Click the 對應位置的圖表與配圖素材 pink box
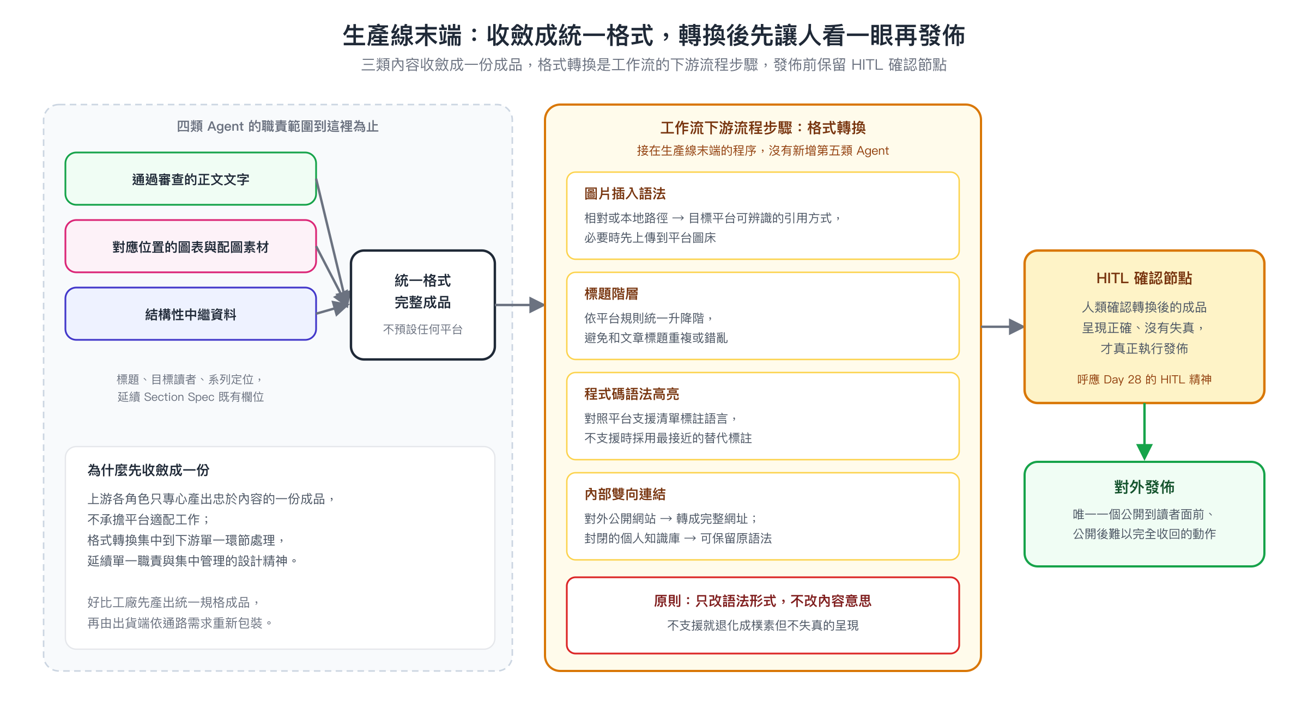 191,246
